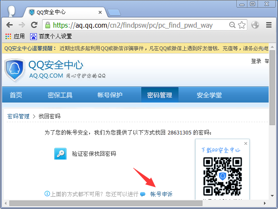
Task: Click the QQ number 28631305
Action: (180, 132)
